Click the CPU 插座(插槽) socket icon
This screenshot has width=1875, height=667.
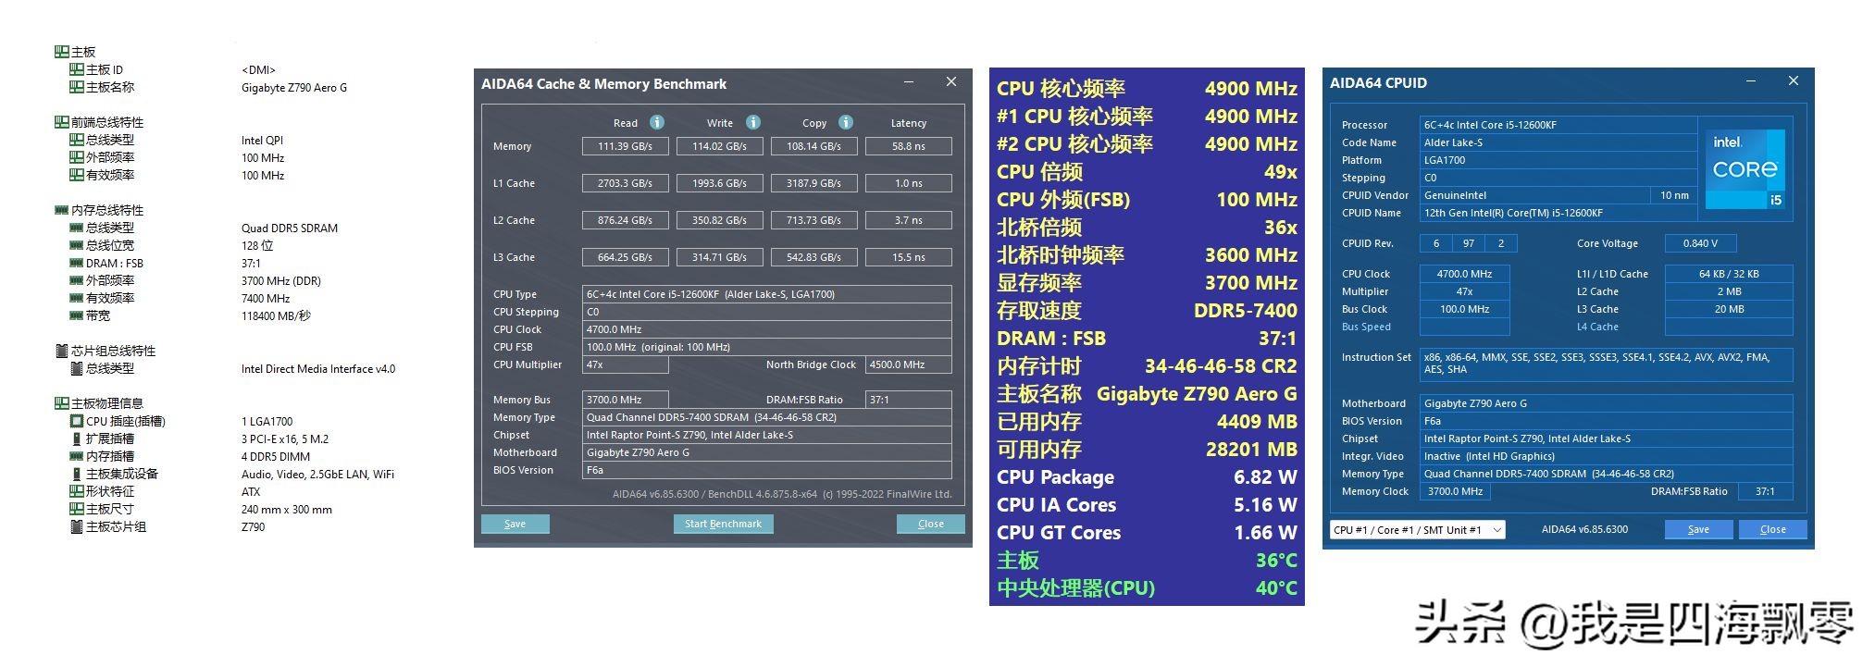pos(77,421)
